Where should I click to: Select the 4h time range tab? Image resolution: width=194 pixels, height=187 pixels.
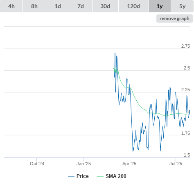(x=11, y=6)
